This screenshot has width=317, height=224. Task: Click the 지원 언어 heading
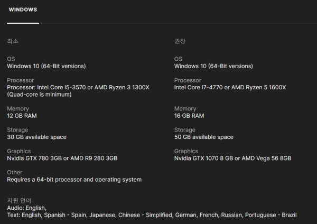tap(19, 201)
